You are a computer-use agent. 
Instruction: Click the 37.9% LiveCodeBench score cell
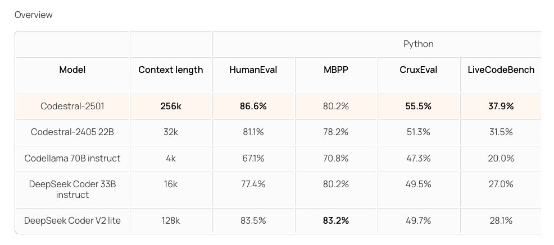501,106
